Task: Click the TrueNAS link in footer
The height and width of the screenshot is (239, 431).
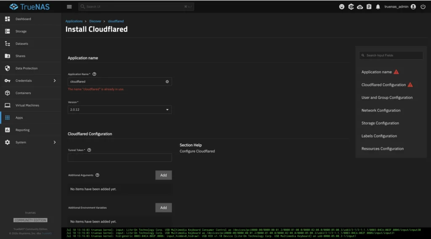Action: click(47, 234)
